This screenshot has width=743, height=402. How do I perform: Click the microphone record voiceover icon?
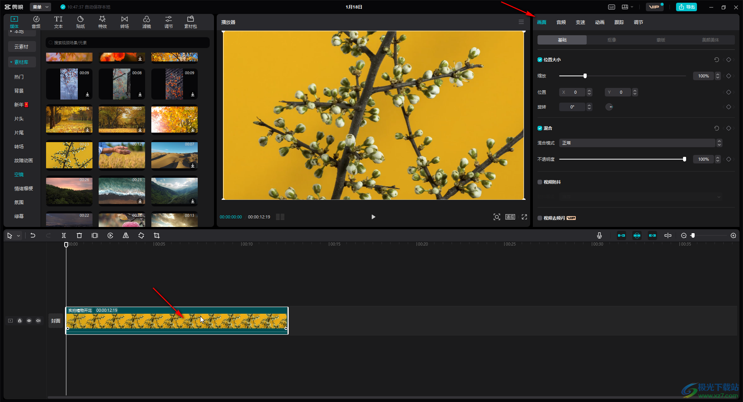coord(599,235)
